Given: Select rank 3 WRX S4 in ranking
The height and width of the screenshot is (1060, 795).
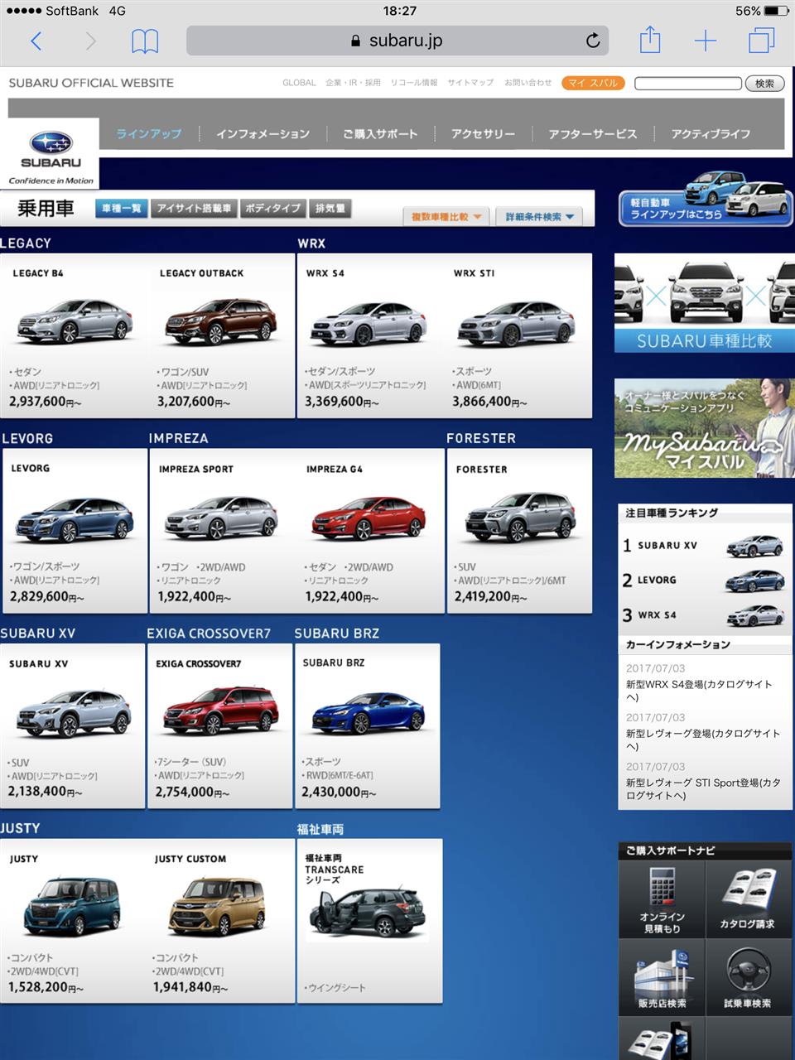Looking at the screenshot, I should click(703, 615).
